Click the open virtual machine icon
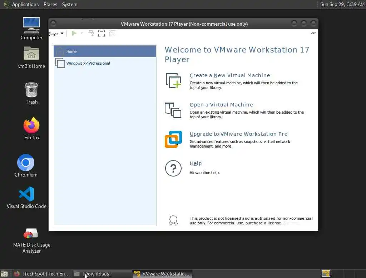366x278 pixels. pos(173,110)
